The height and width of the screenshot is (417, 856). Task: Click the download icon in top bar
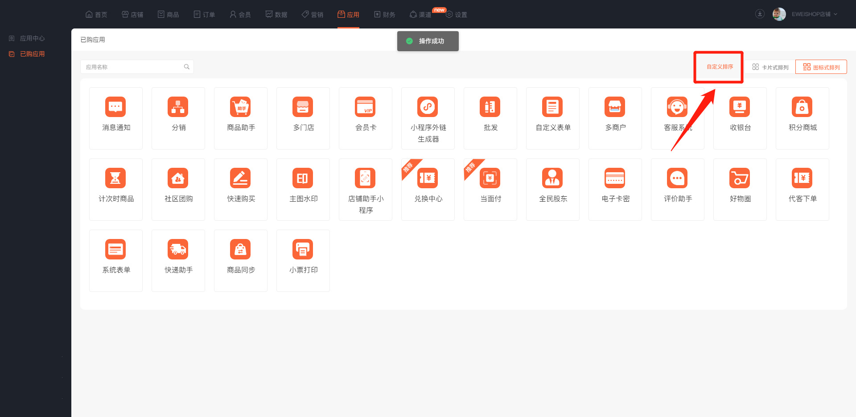point(760,14)
